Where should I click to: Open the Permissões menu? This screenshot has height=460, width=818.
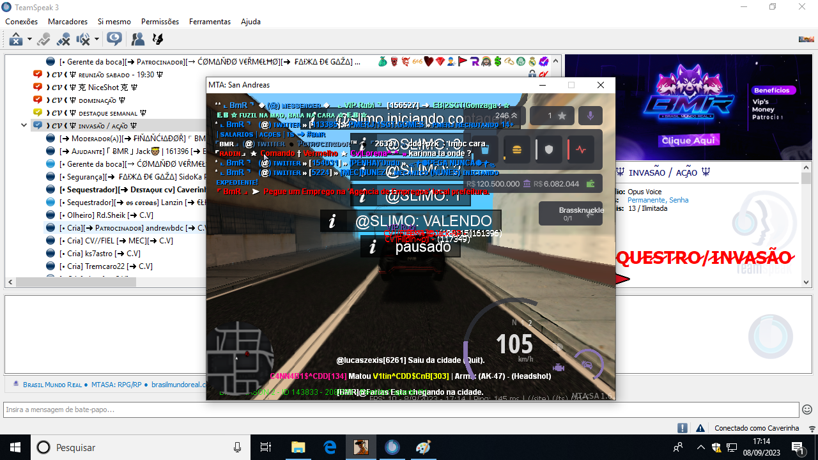tap(160, 22)
